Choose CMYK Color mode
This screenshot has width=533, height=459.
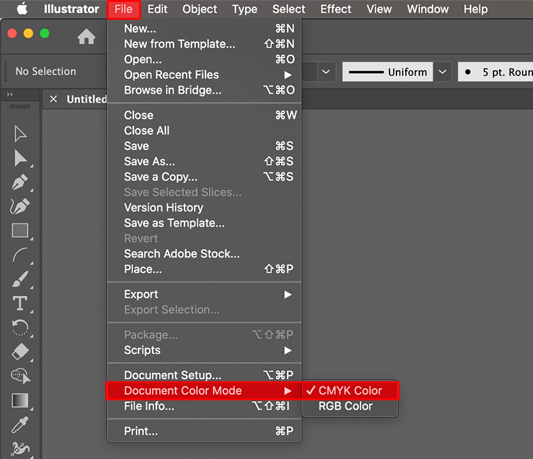[350, 391]
